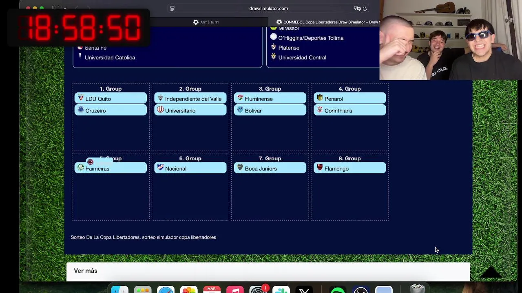The height and width of the screenshot is (293, 522).
Task: Click the LDU Quito crest icon
Action: [x=80, y=98]
